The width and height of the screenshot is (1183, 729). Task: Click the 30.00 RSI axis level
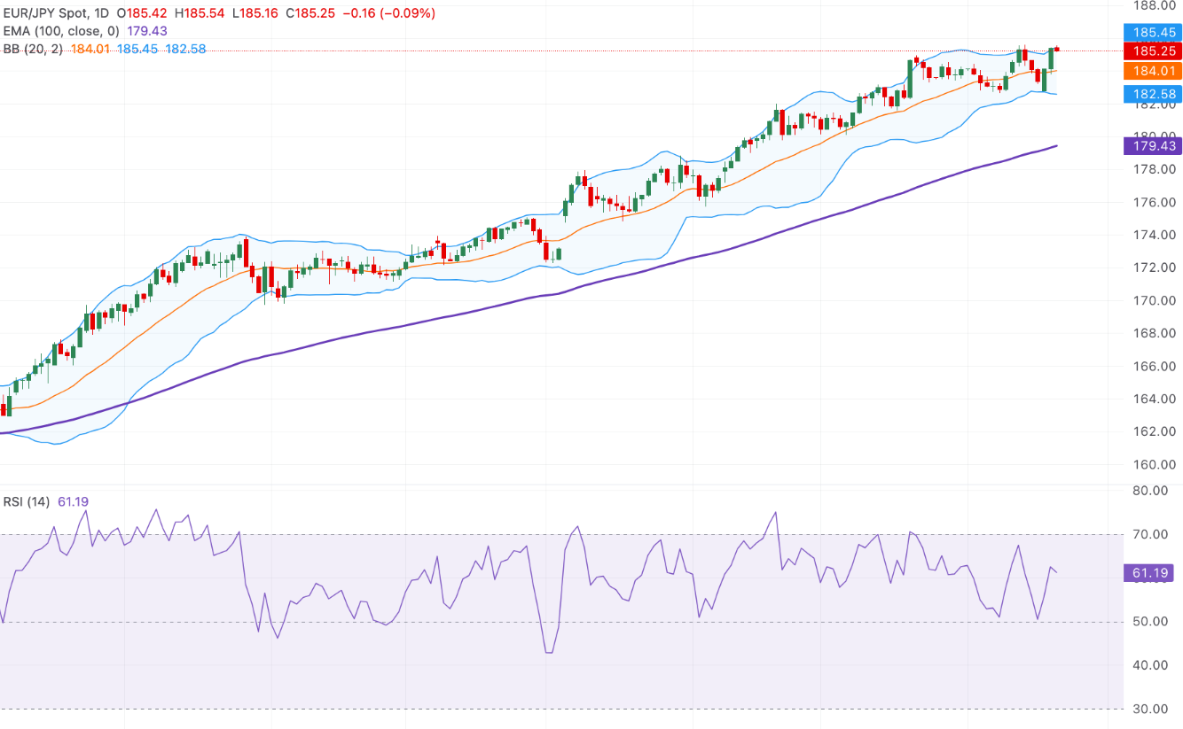point(1151,709)
